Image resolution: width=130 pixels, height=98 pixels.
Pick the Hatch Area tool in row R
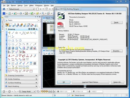point(9,48)
